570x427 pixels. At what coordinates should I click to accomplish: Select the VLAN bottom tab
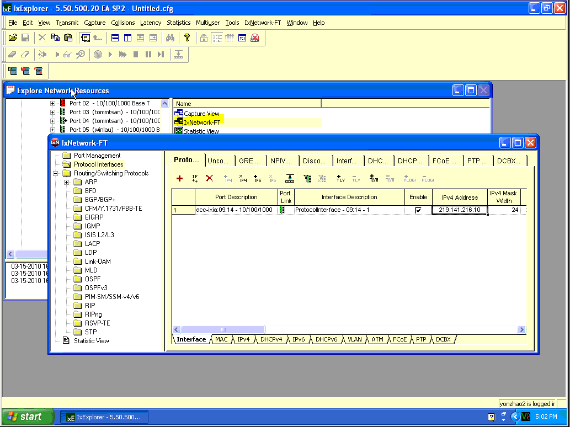pyautogui.click(x=354, y=339)
